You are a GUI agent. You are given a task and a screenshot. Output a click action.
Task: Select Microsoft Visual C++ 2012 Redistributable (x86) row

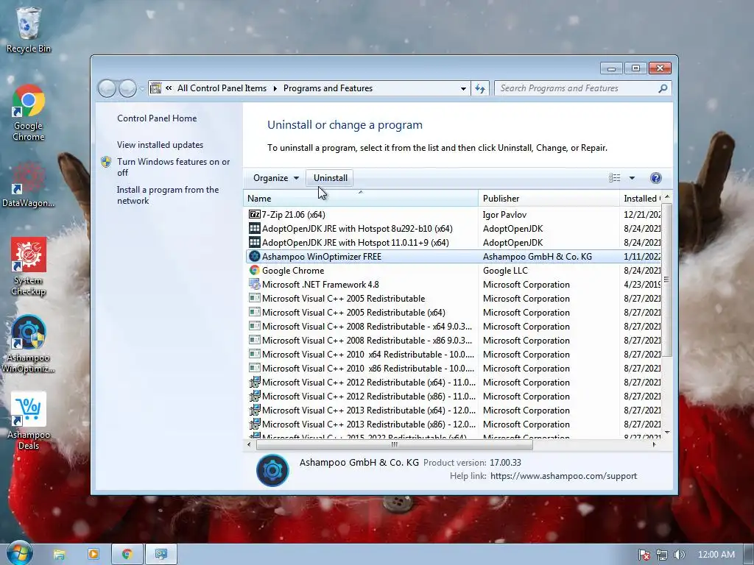pyautogui.click(x=453, y=397)
